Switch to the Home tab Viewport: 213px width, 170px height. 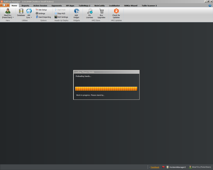[14, 5]
